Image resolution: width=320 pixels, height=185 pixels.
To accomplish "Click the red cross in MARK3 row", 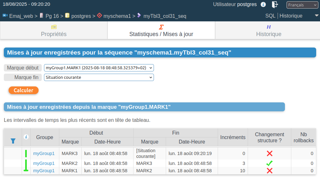I will point(270,153).
